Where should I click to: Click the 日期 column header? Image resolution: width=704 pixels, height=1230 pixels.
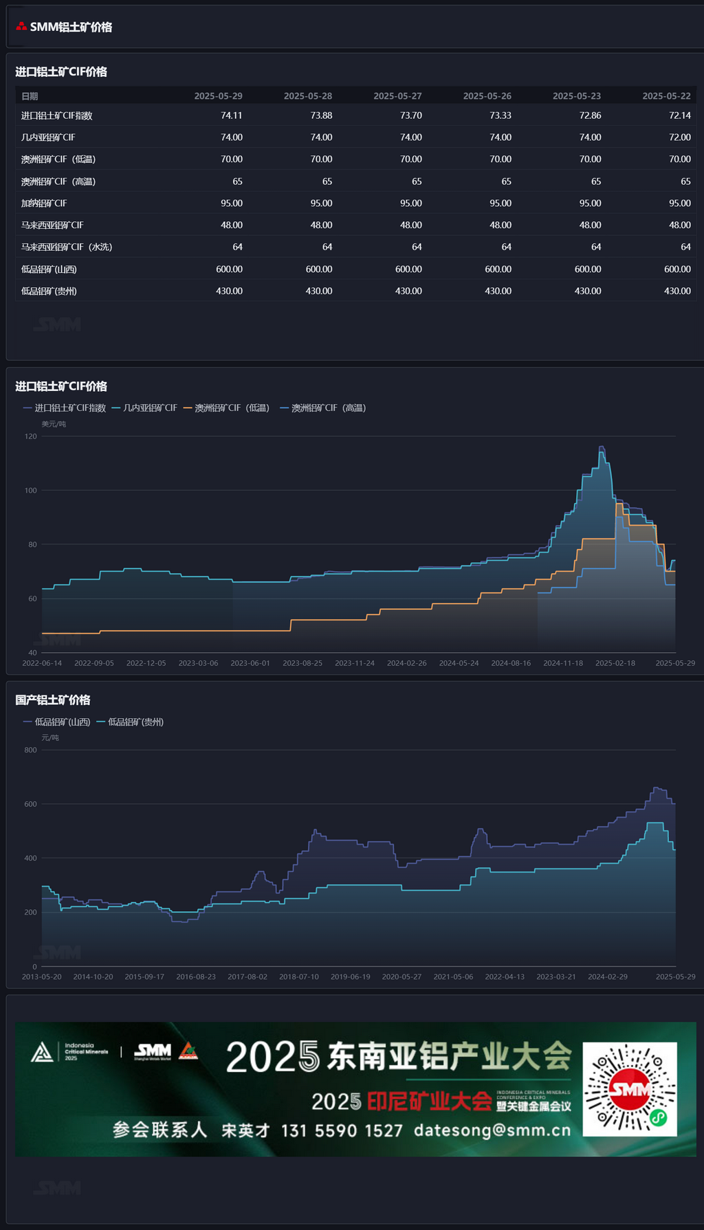click(30, 96)
